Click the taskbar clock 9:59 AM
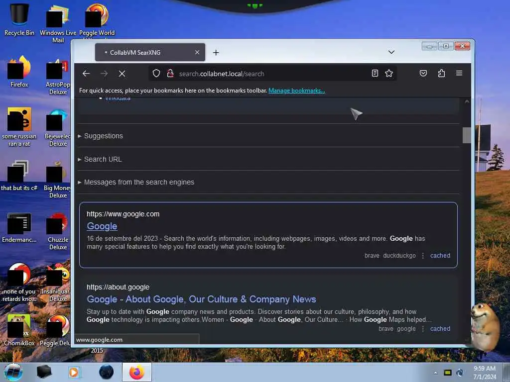This screenshot has height=382, width=510. (485, 373)
